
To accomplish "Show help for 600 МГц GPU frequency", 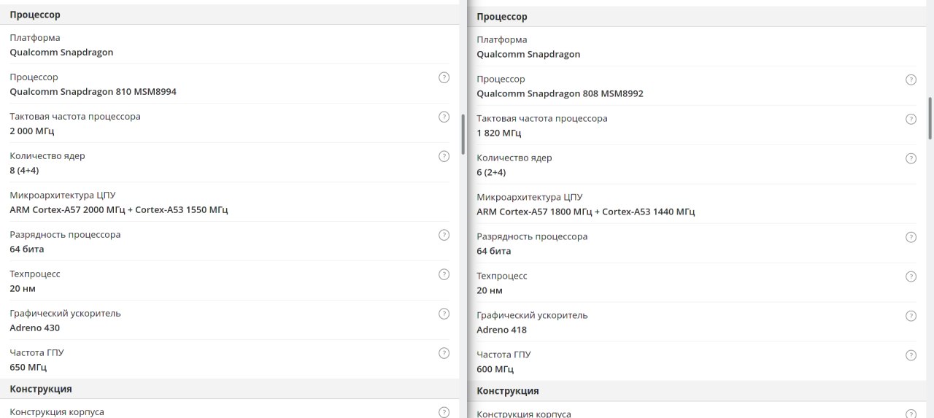I will (x=911, y=355).
